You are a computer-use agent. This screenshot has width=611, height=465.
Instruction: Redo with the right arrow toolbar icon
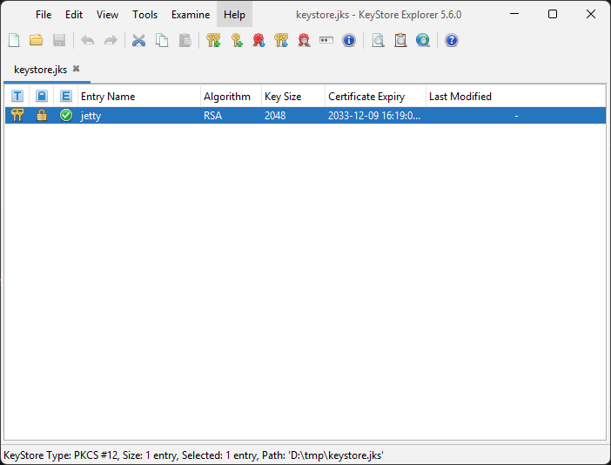(x=111, y=40)
